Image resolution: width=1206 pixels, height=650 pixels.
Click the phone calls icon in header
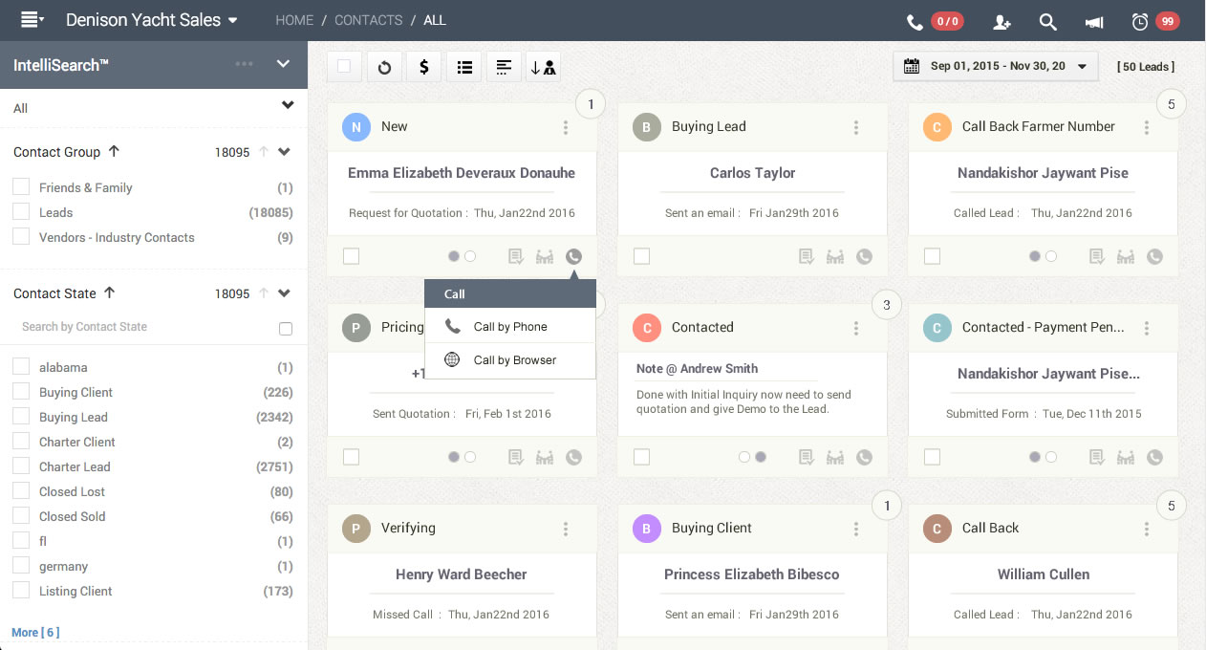point(915,22)
